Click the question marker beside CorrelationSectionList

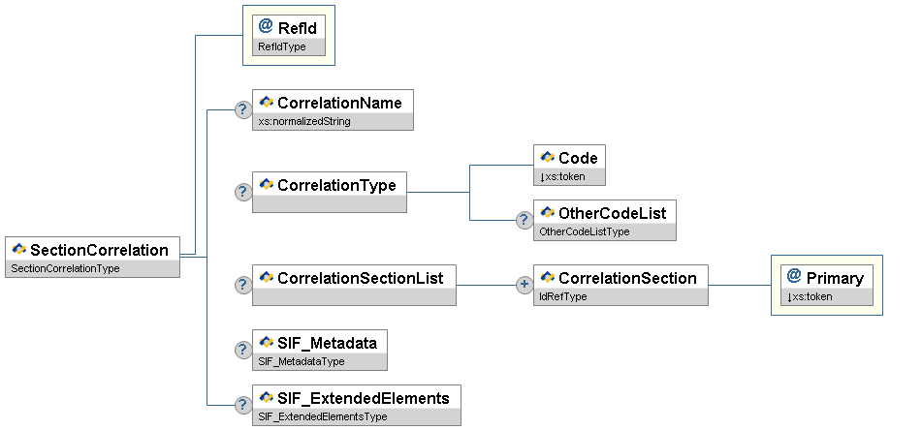click(x=242, y=285)
